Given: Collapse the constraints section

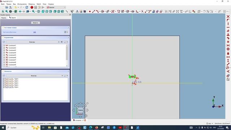Looking at the screenshot, I should (68, 38).
